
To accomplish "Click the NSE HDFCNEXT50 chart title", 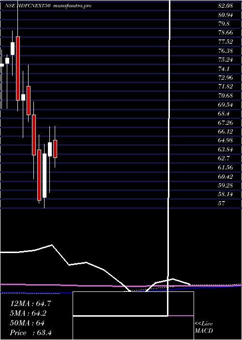I will point(28,6).
